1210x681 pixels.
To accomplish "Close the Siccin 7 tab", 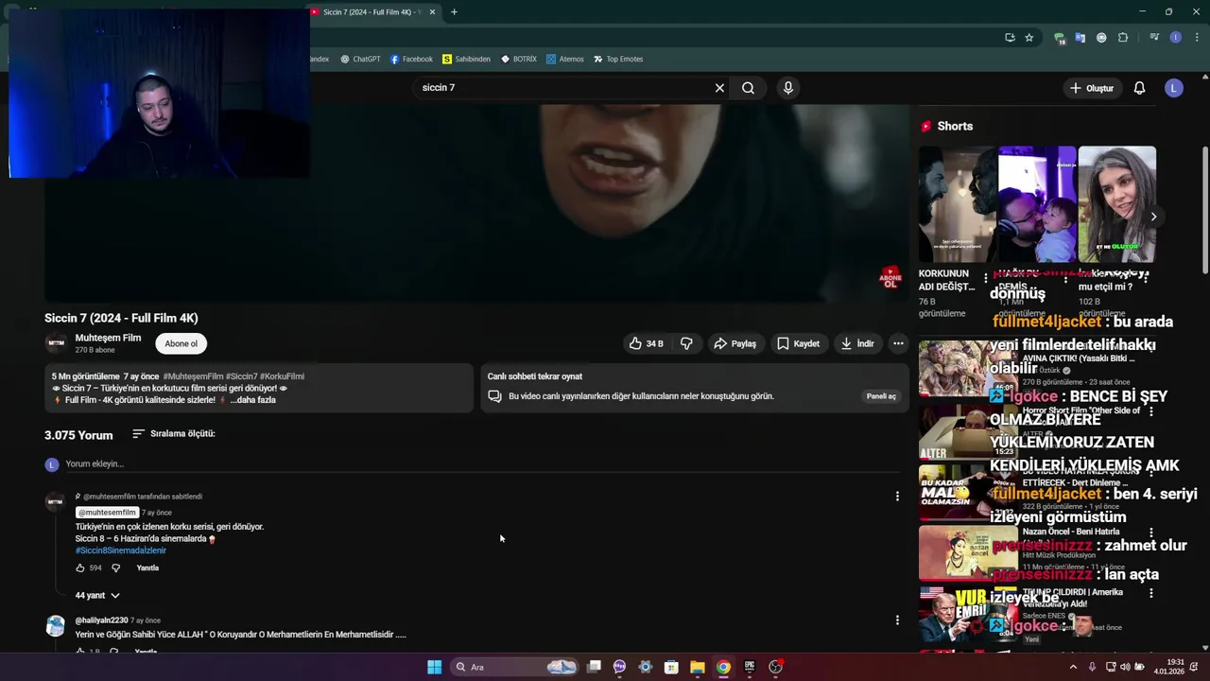I will (432, 12).
